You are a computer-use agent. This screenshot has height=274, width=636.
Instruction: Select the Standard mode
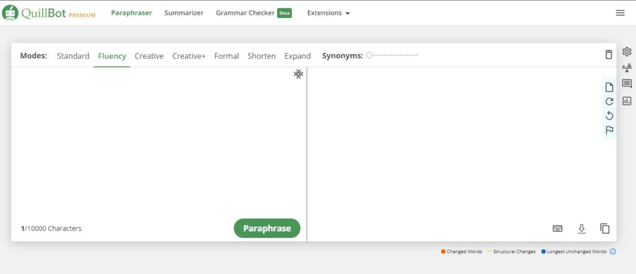point(73,56)
